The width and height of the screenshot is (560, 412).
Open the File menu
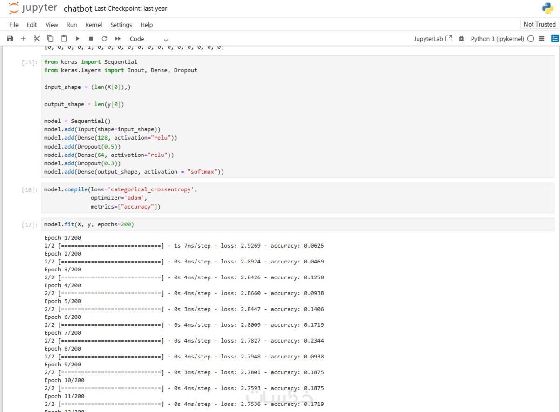point(14,25)
